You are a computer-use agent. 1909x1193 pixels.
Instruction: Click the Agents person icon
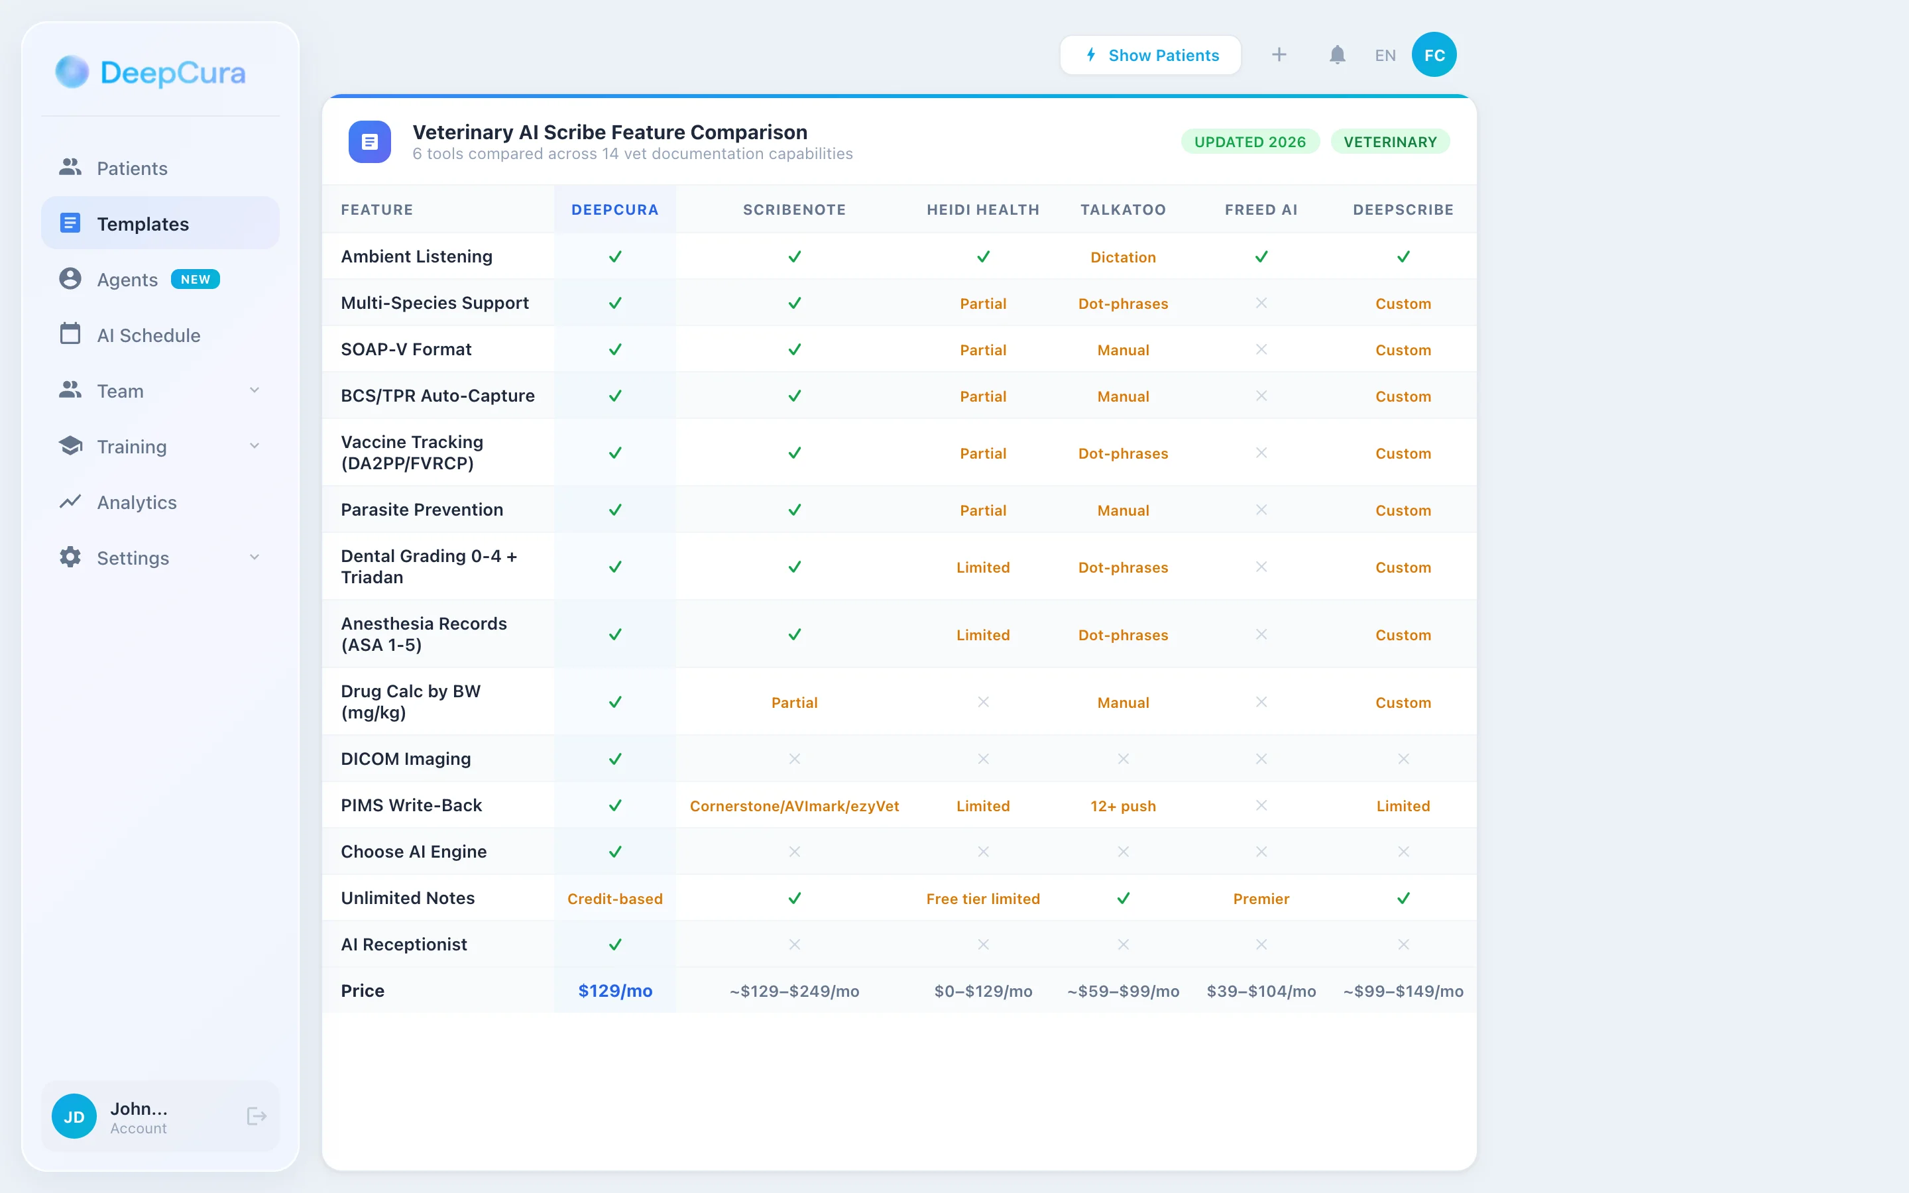[x=70, y=278]
